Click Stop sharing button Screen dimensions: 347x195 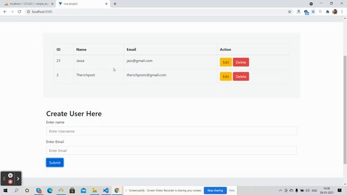tap(215, 190)
